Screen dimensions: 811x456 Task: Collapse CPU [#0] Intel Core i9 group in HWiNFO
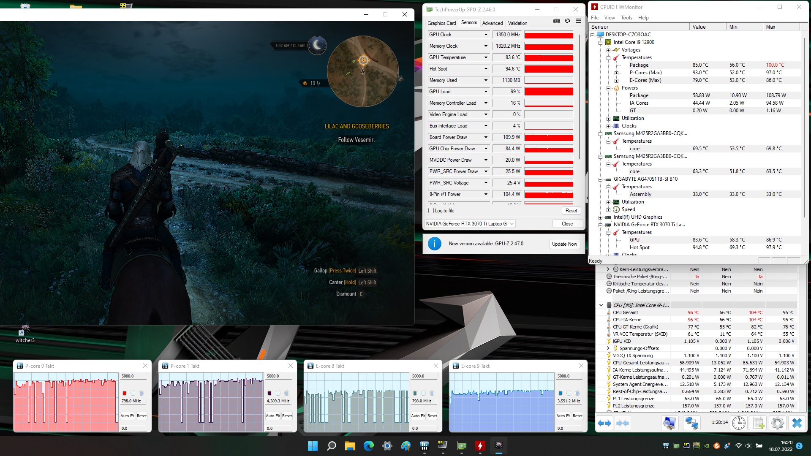coord(601,305)
